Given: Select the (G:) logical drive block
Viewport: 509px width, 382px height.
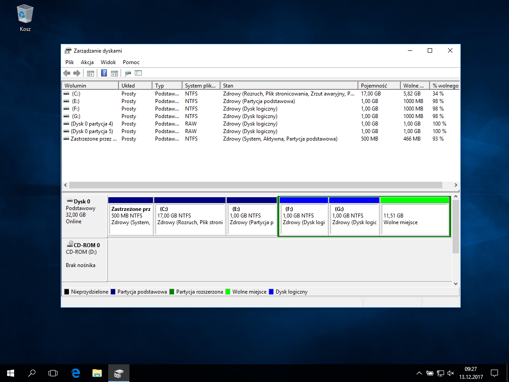Looking at the screenshot, I should pos(354,216).
